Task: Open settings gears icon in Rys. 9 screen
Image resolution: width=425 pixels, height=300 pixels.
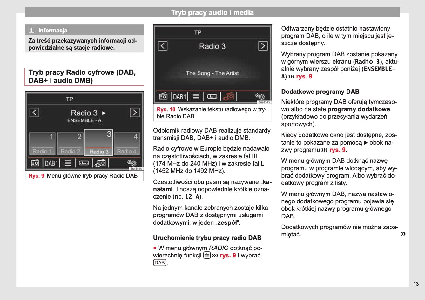Action: tap(132, 163)
